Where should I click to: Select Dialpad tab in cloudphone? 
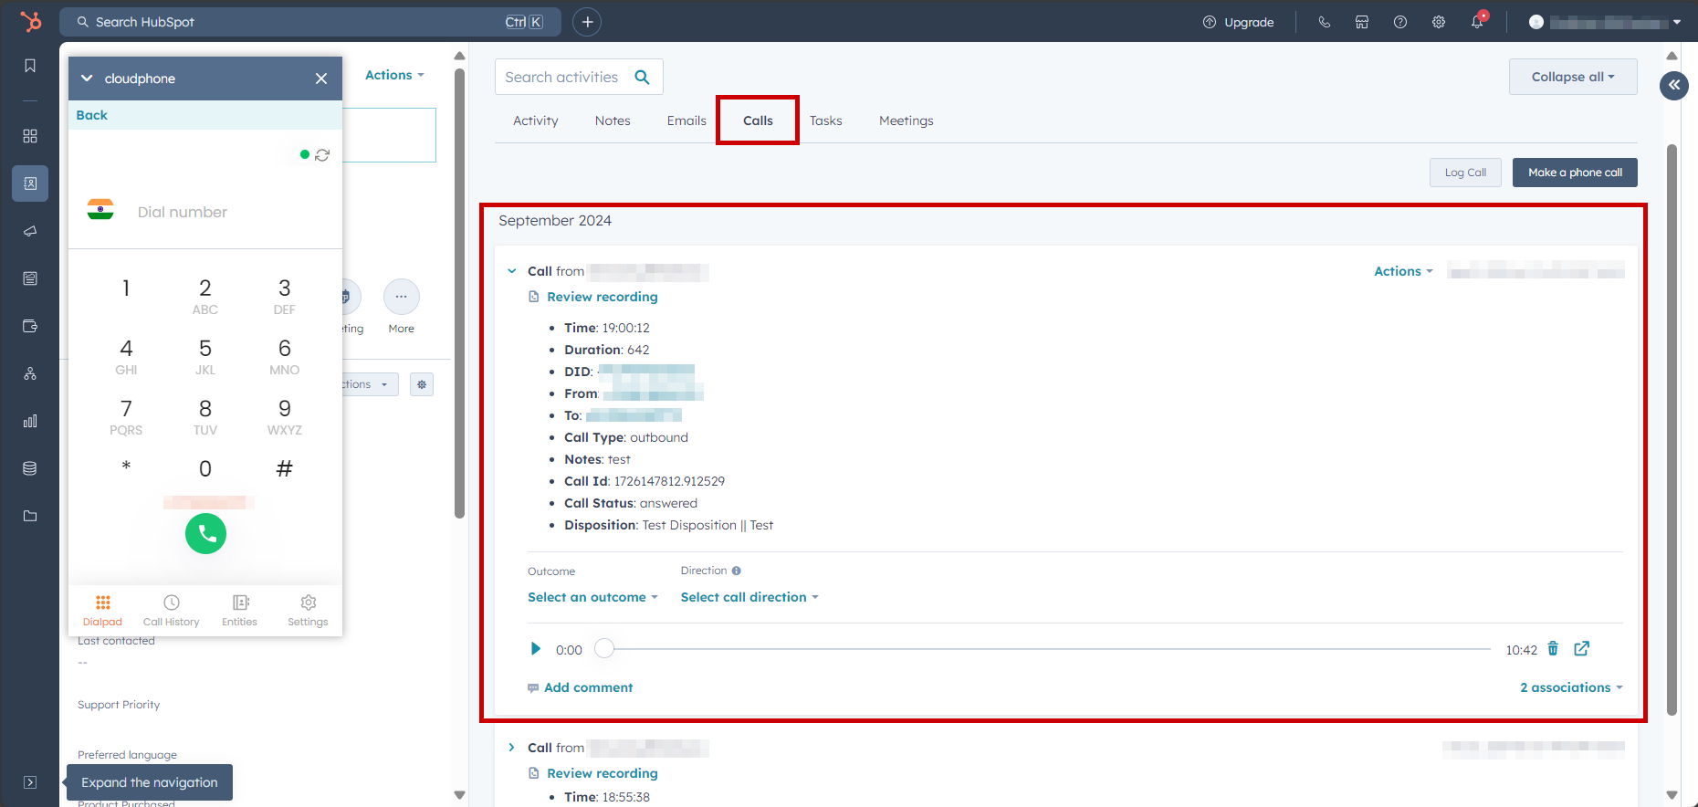102,611
